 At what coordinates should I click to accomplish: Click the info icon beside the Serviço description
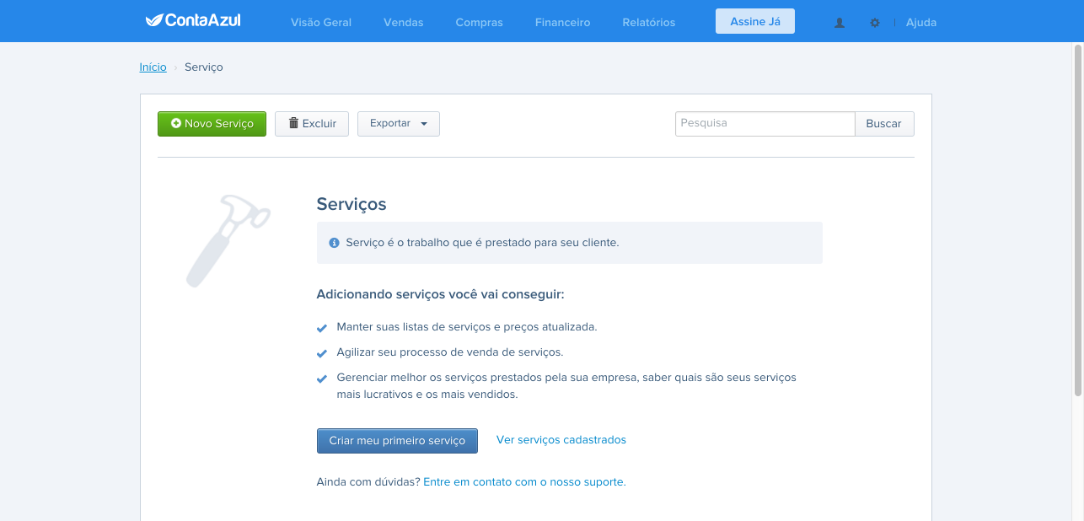click(x=334, y=242)
